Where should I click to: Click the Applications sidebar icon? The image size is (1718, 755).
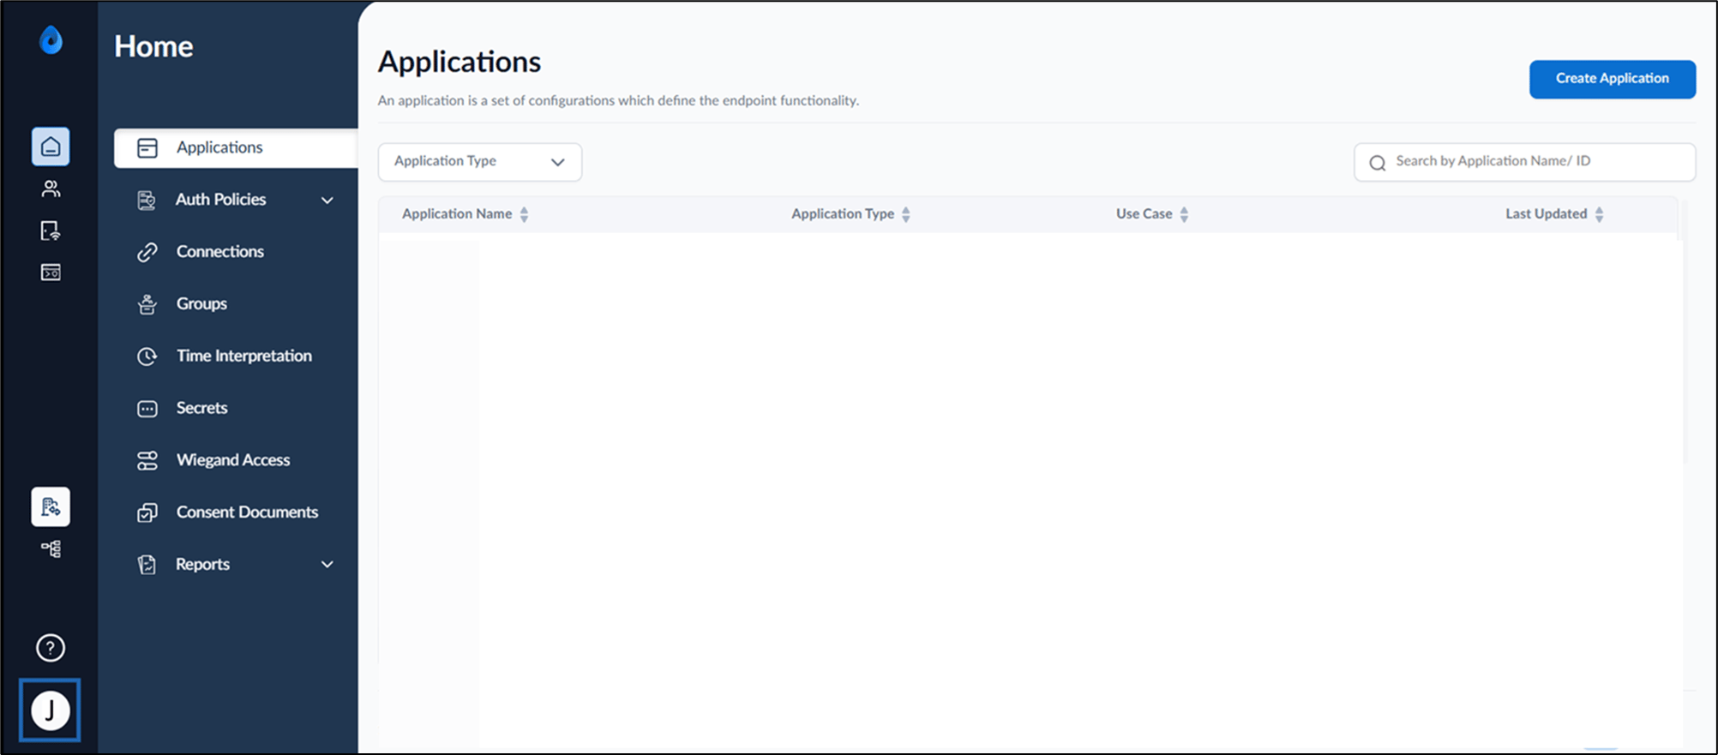(x=147, y=147)
